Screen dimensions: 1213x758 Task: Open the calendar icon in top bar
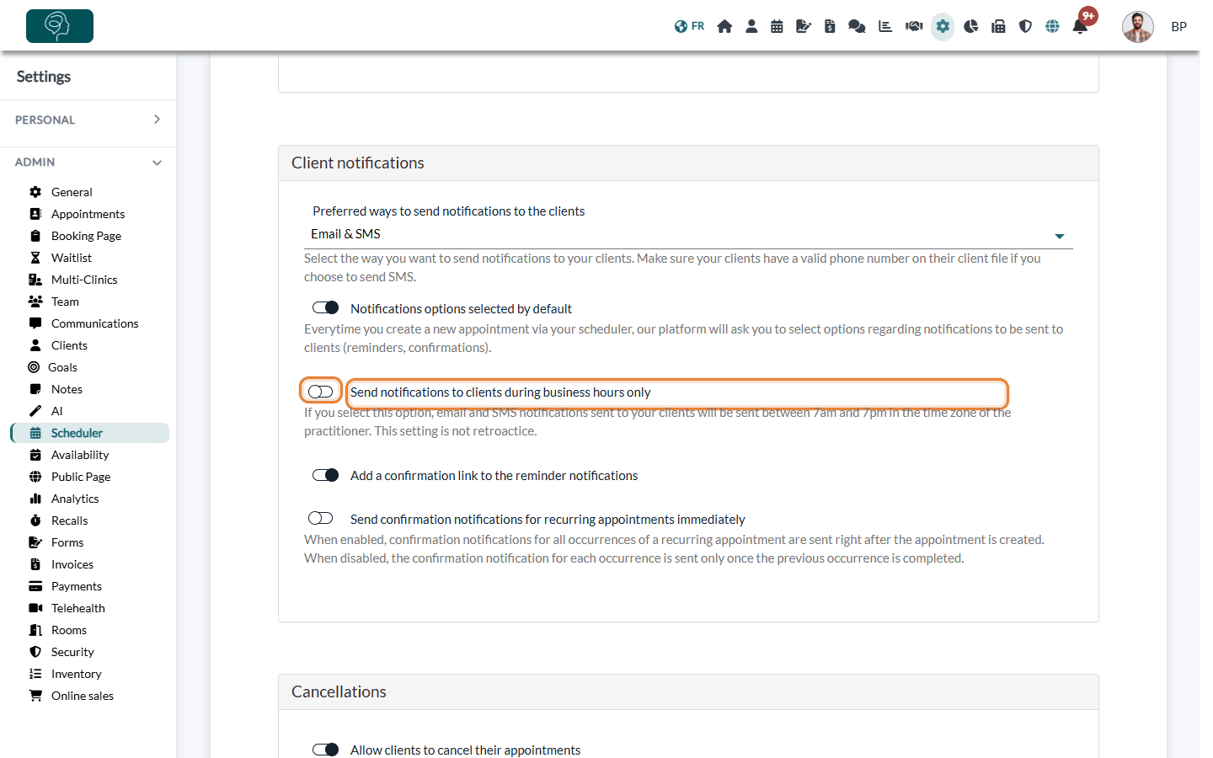pyautogui.click(x=777, y=26)
